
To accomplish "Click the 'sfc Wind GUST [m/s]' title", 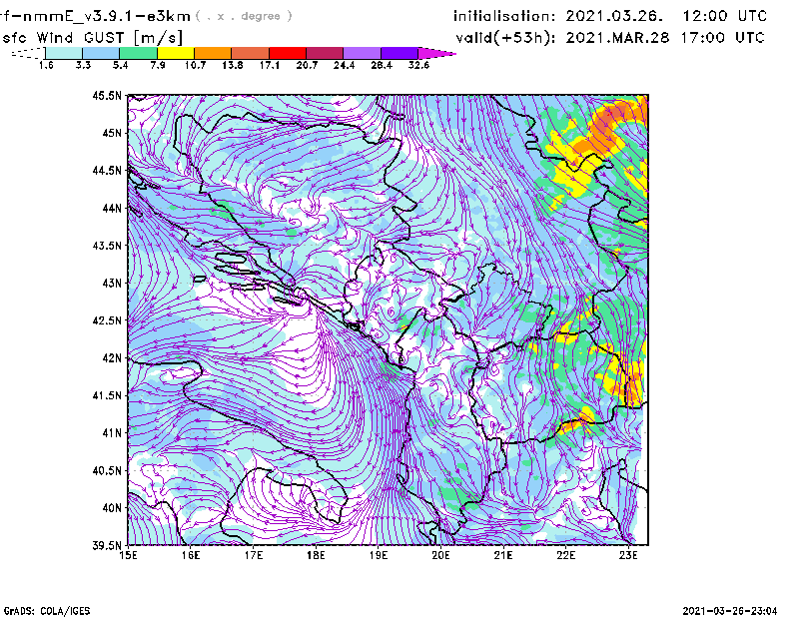I will (92, 38).
